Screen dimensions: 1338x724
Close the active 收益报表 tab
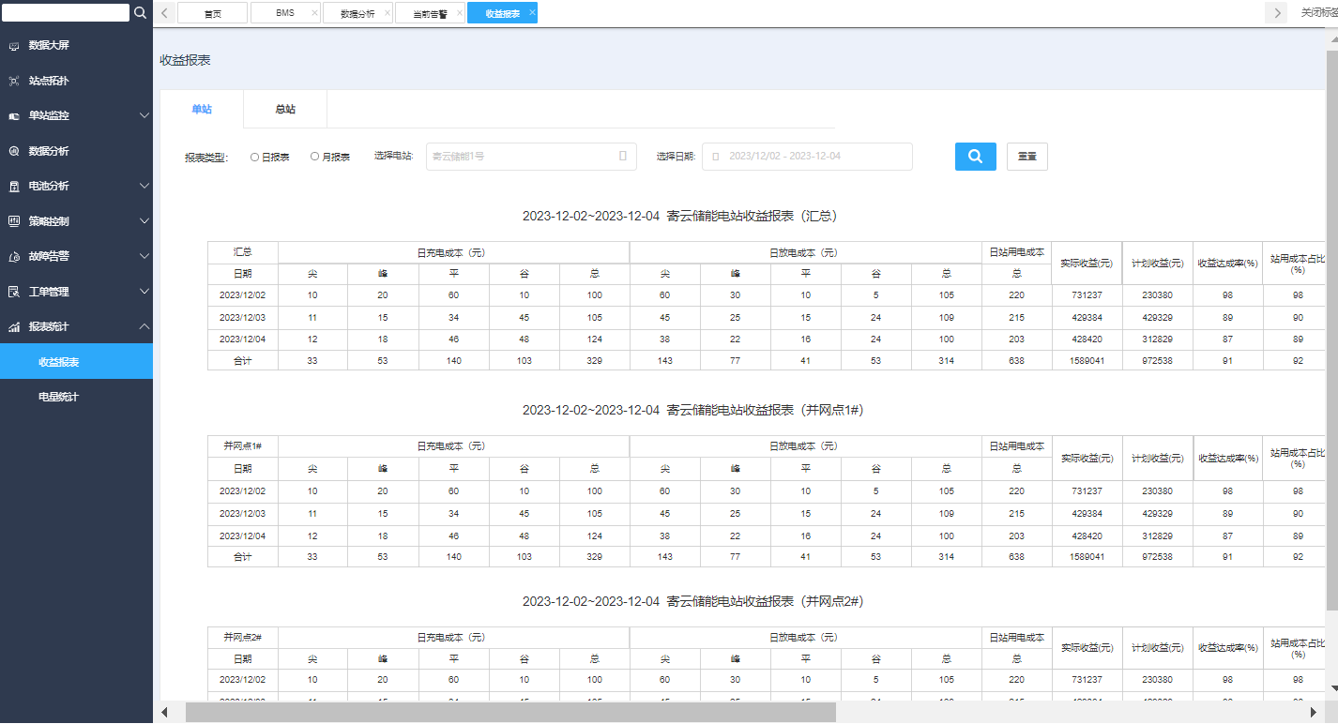532,13
